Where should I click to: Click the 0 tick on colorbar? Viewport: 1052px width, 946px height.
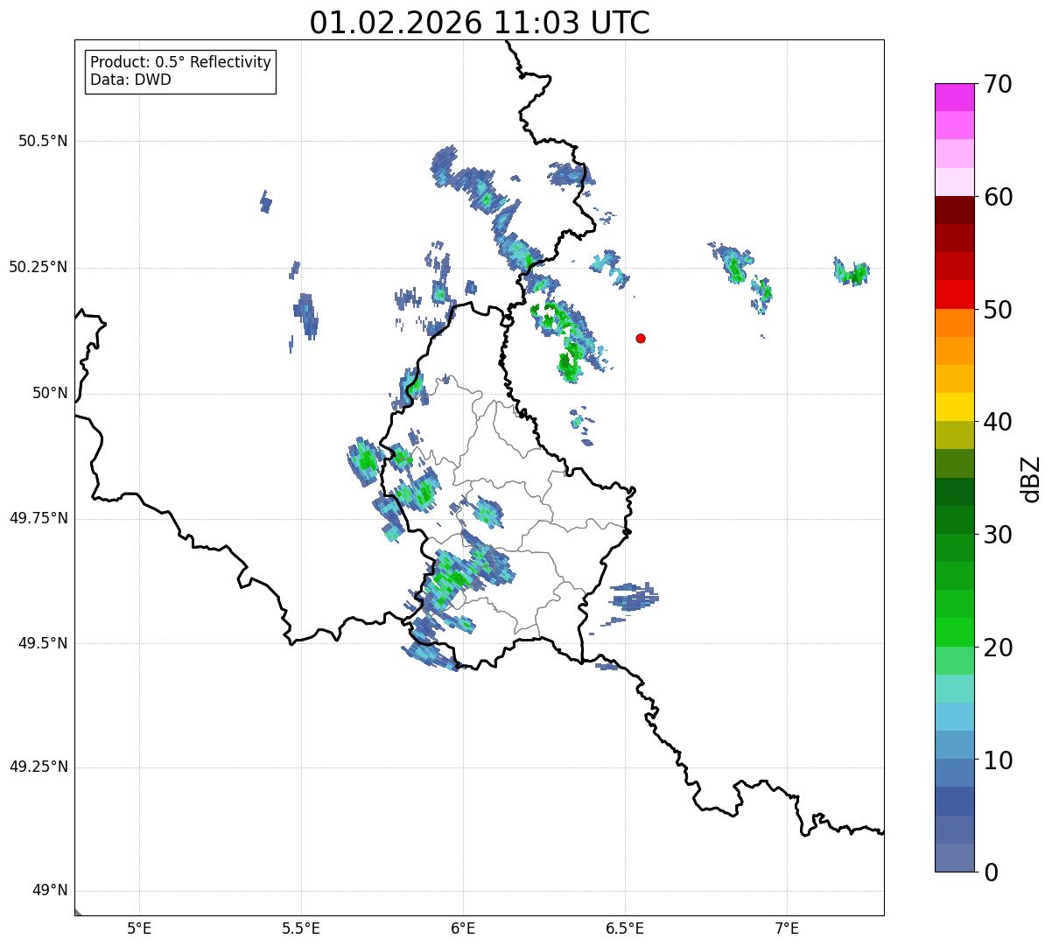tap(991, 872)
